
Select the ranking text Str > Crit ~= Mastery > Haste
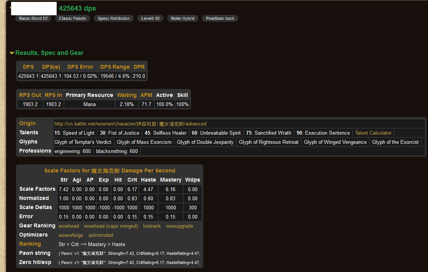[x=92, y=244]
